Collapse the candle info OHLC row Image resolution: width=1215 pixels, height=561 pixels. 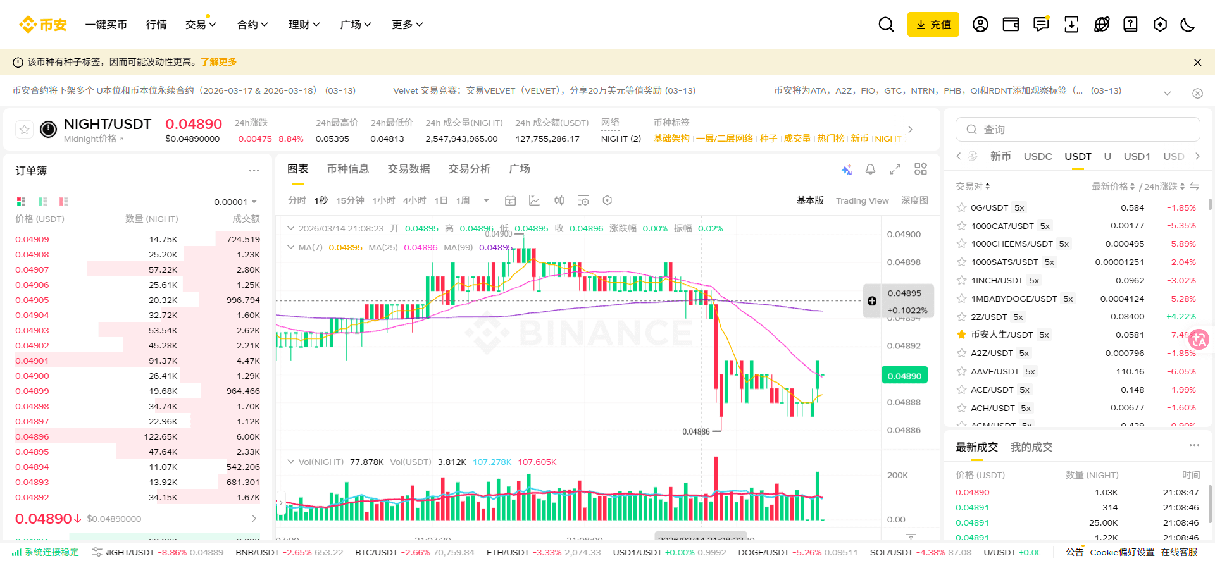coord(290,228)
